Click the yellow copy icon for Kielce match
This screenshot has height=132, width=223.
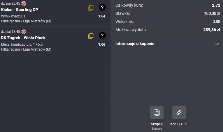(x=91, y=8)
